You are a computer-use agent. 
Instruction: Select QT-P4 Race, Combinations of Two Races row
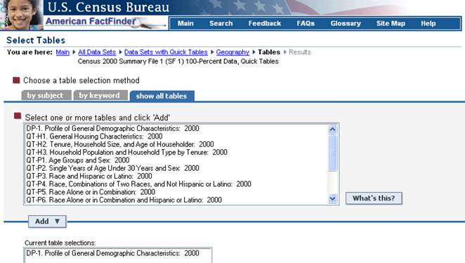(x=176, y=184)
